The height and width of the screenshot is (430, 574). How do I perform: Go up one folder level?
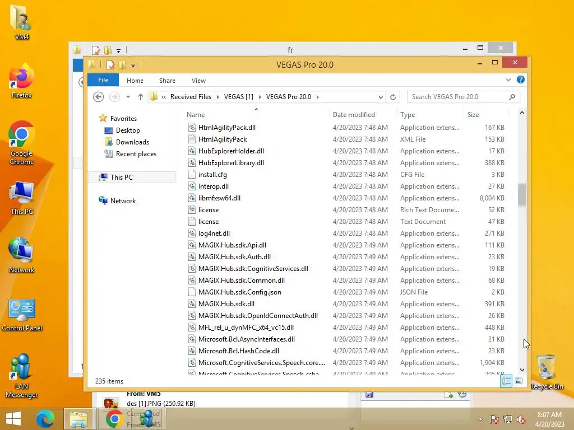click(x=141, y=97)
